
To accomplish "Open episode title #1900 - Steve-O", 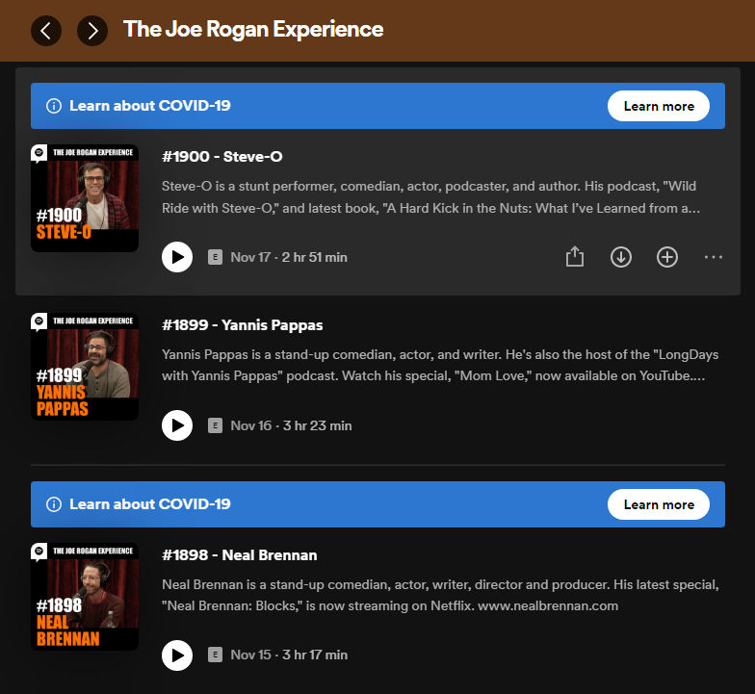I will pyautogui.click(x=221, y=156).
